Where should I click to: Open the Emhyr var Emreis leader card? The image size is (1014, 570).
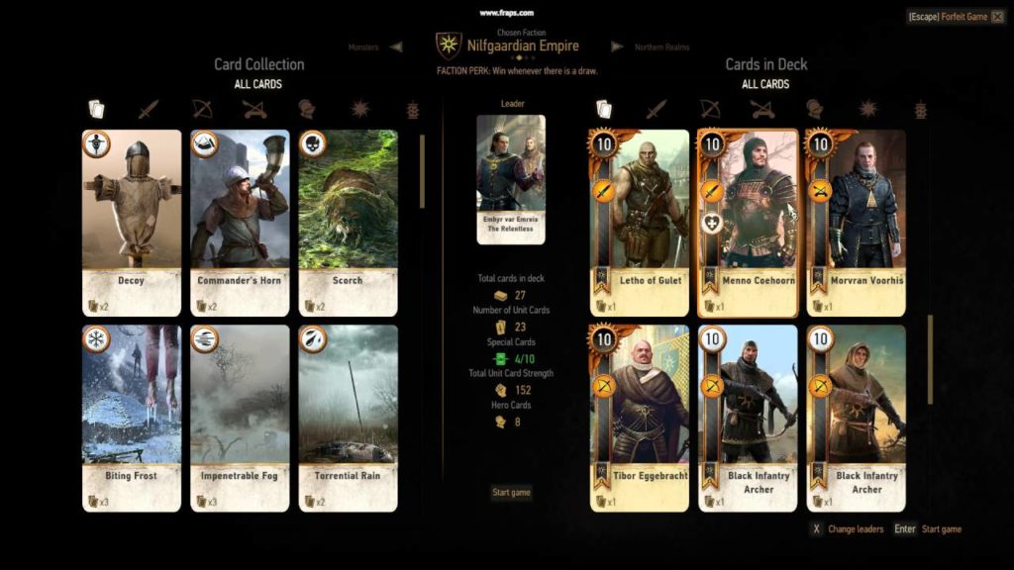pos(511,180)
